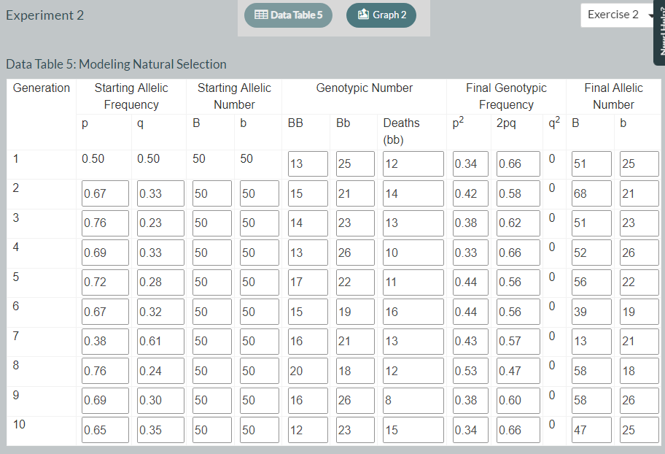Viewport: 665px width, 454px height.
Task: Click generation 10 final allelic b field
Action: point(639,430)
